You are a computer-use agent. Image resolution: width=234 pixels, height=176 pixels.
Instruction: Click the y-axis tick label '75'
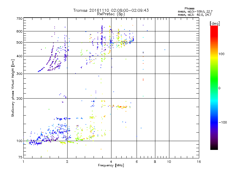coord(20,157)
